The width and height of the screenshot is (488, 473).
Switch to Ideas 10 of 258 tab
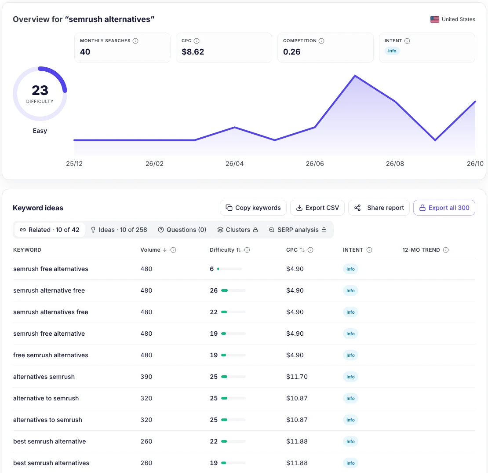point(119,230)
